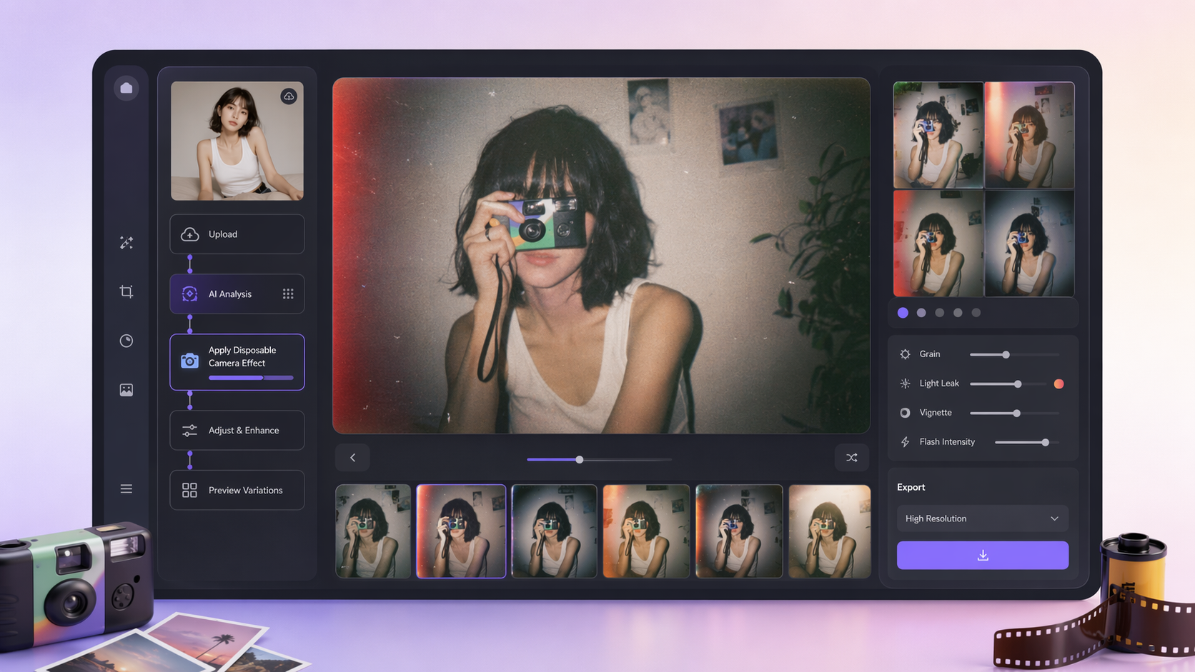This screenshot has width=1195, height=672.
Task: Select the first page dot under variations grid
Action: (x=903, y=313)
